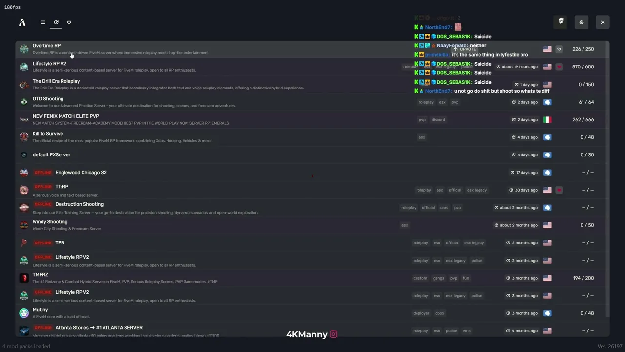Click the deployer tag on Mutiny row
The height and width of the screenshot is (352, 625).
point(421,313)
